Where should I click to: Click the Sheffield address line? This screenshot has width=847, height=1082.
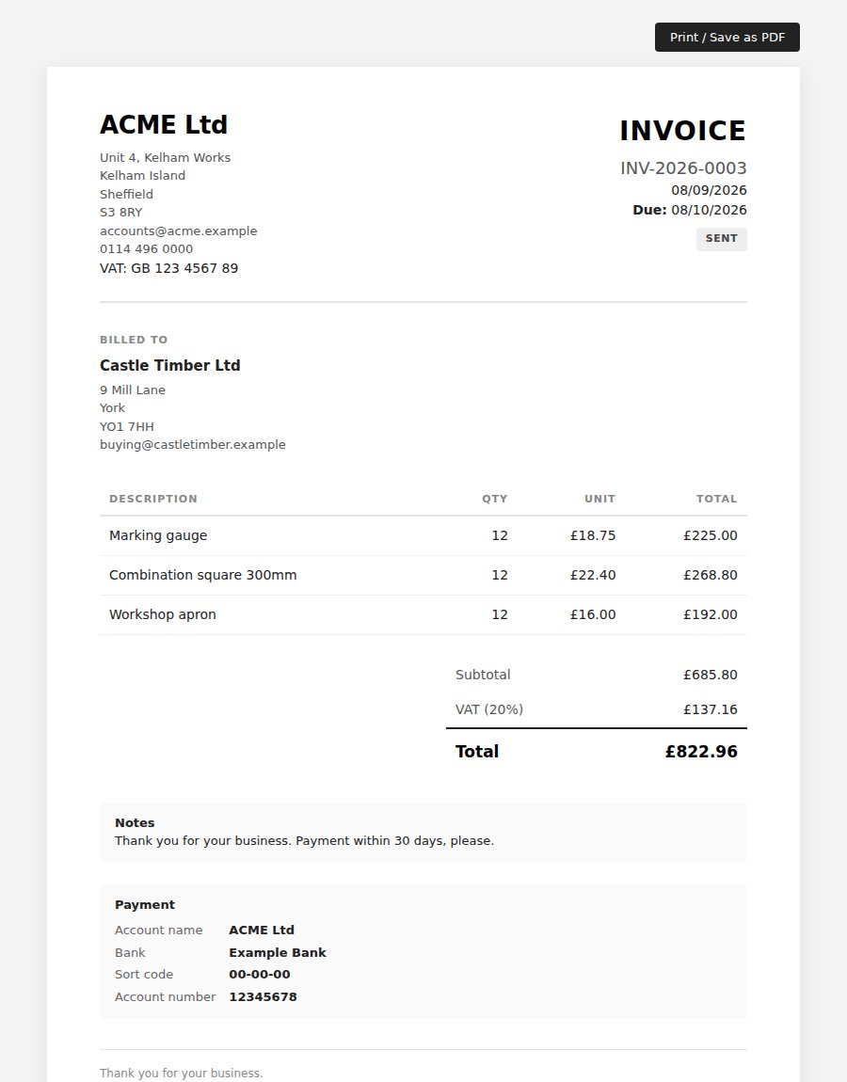(126, 195)
